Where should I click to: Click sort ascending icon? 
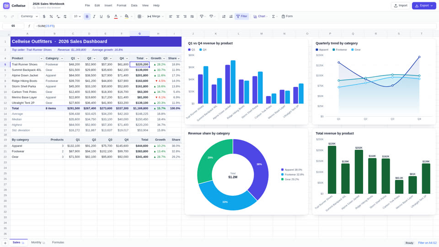tap(224, 16)
